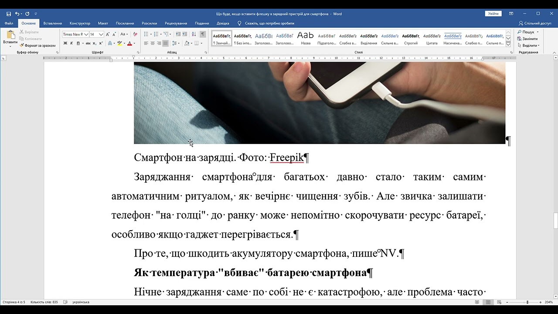Increase font size with the larger A icon
Screen dimensions: 558x314
tap(108, 34)
